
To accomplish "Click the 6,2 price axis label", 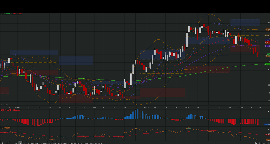I will pyautogui.click(x=269, y=70).
